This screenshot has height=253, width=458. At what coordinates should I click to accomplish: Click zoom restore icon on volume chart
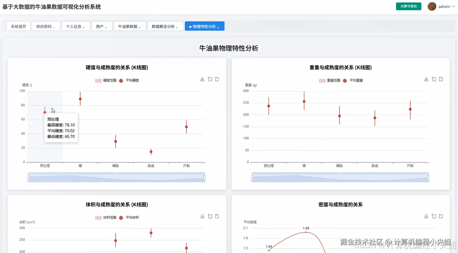pos(217,216)
